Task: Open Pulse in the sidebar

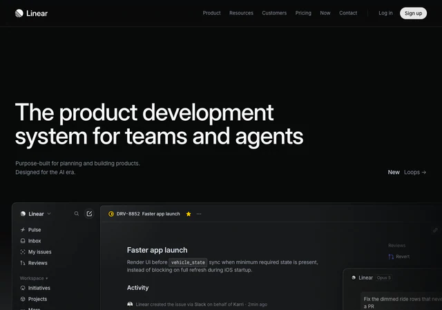Action: click(x=30, y=230)
